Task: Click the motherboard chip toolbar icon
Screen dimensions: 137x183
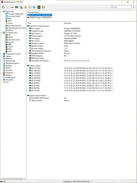Action: pyautogui.click(x=12, y=7)
